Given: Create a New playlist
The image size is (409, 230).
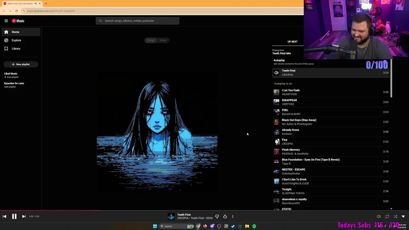Looking at the screenshot, I should (x=21, y=64).
